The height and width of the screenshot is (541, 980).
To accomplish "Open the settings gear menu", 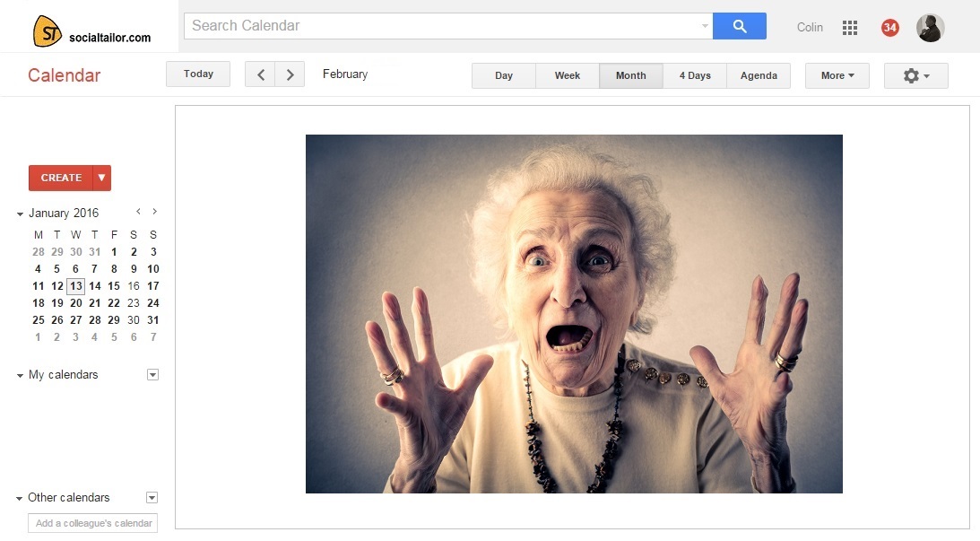I will pos(915,75).
